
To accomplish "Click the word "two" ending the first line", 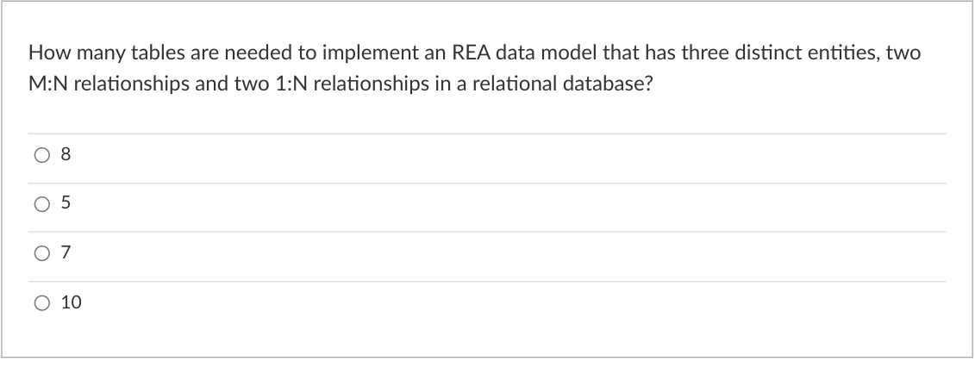I will tap(903, 53).
